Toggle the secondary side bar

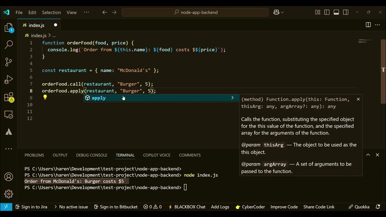(346, 12)
